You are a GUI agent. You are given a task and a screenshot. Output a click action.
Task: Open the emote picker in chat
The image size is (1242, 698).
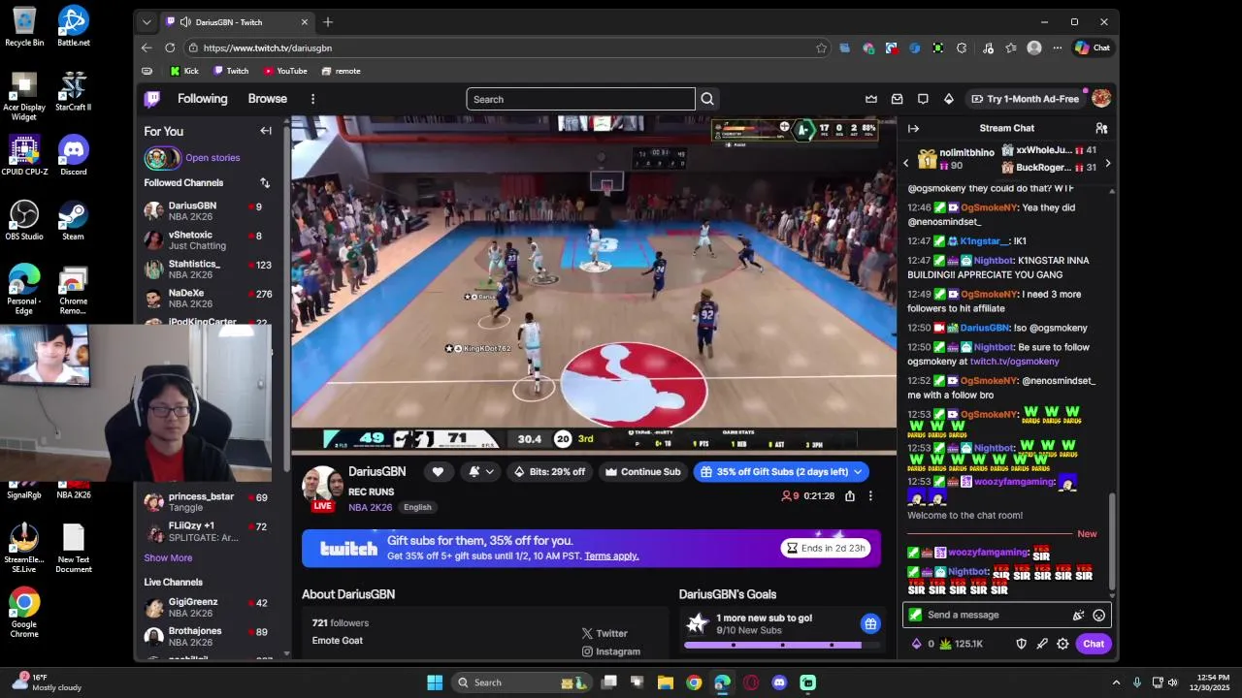[1098, 615]
